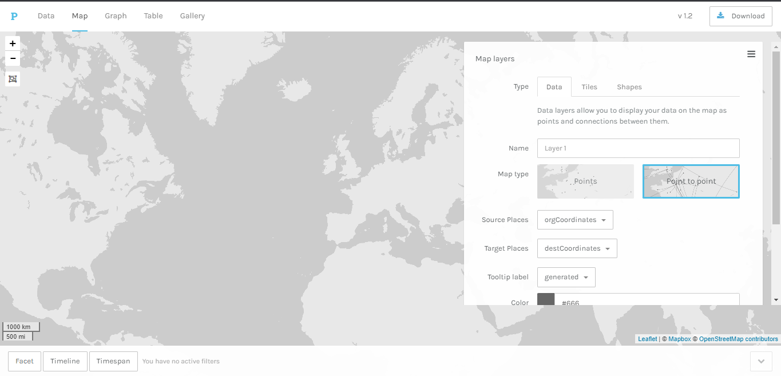Zoom in the map with plus button
The height and width of the screenshot is (376, 781).
point(13,43)
